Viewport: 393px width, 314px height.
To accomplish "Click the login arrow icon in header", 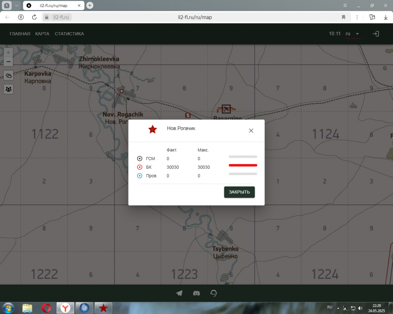I will 375,33.
